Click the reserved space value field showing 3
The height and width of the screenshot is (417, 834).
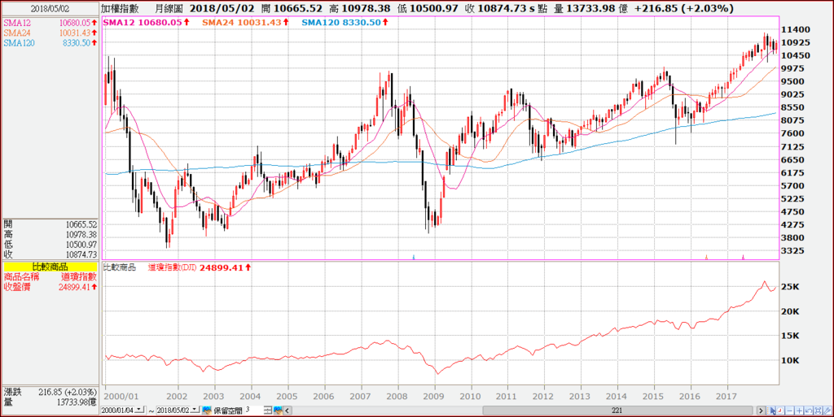coord(253,410)
